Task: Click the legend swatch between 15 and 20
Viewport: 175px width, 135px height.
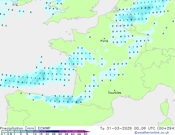Action: (x=43, y=131)
